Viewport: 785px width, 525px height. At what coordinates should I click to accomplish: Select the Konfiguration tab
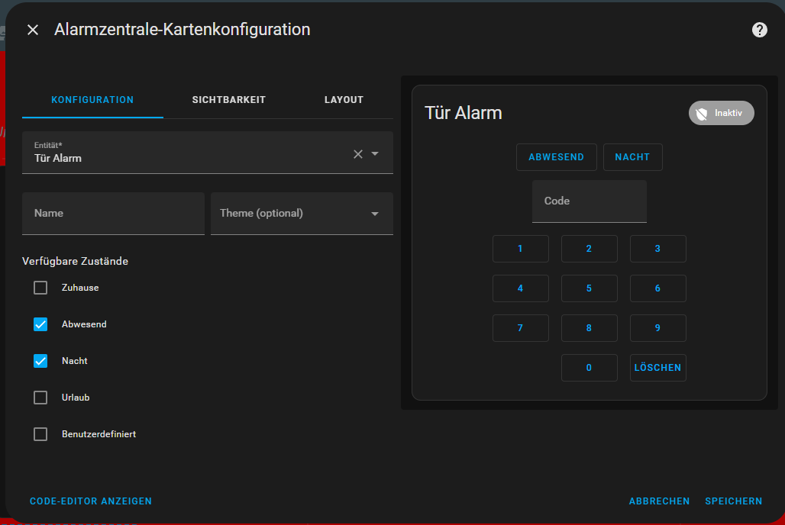pos(92,100)
